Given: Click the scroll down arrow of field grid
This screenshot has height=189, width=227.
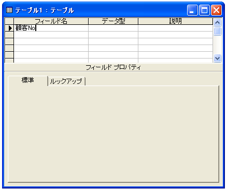Looking at the screenshot, I should 217,59.
